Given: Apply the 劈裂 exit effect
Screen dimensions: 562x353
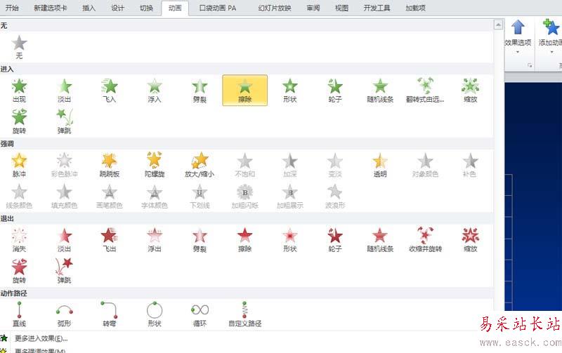Looking at the screenshot, I should pyautogui.click(x=200, y=240).
